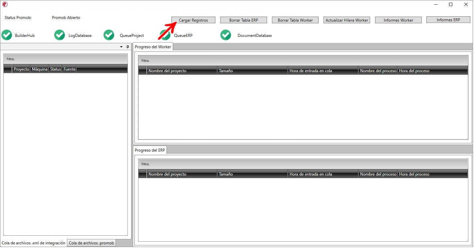Sort ERP table by Hora del proceso
474x248 pixels.
433,174
